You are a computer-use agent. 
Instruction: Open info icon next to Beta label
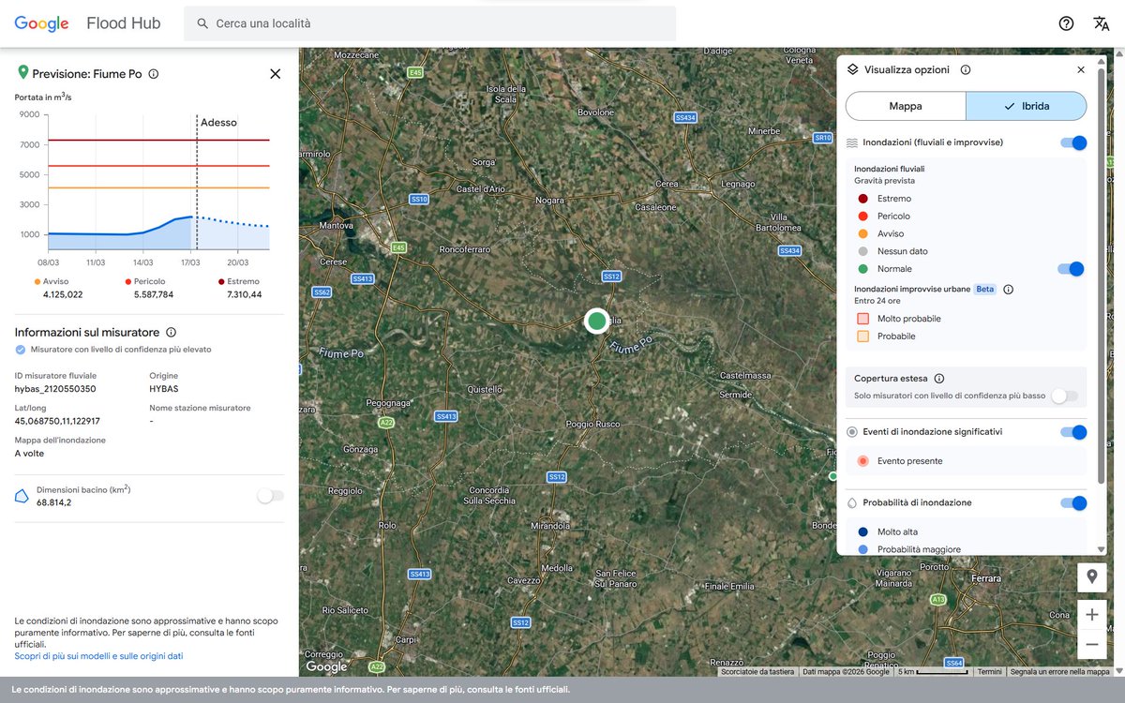coord(1008,290)
